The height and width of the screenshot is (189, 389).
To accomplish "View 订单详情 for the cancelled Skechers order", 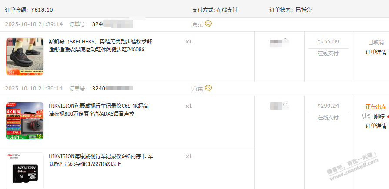I will (376, 52).
